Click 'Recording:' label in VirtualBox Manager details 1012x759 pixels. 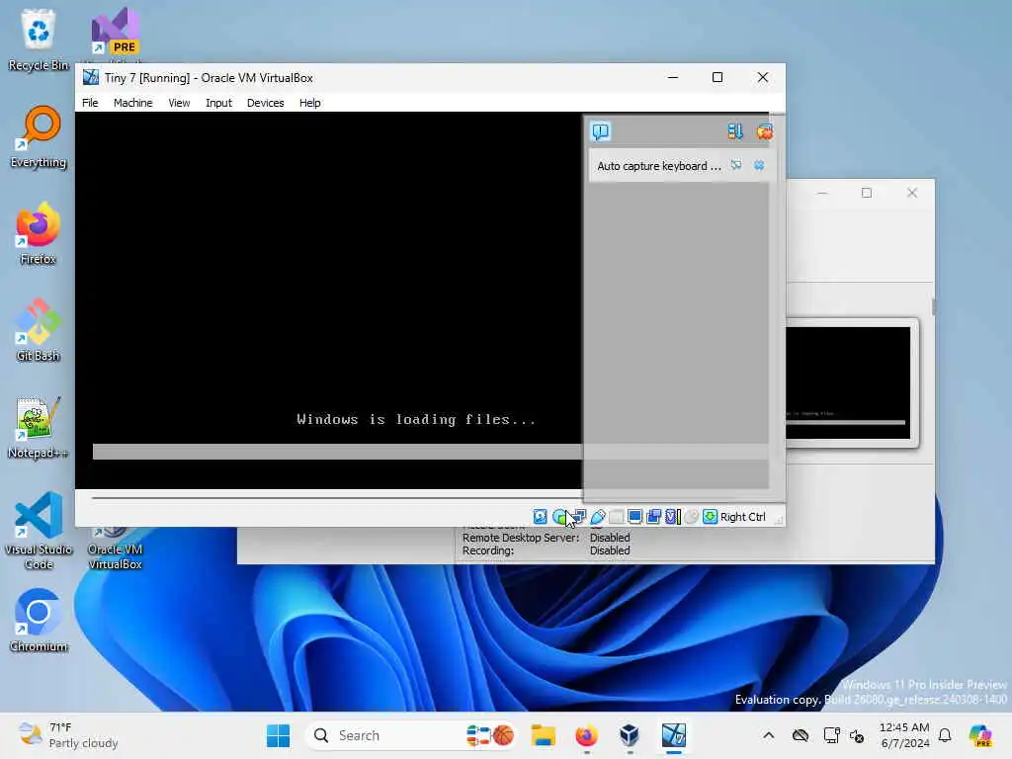click(x=488, y=550)
